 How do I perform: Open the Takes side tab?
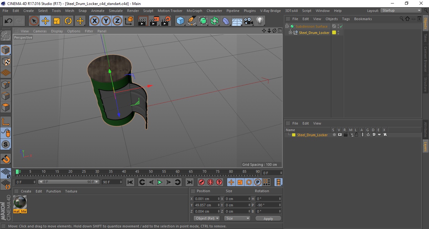click(x=426, y=38)
